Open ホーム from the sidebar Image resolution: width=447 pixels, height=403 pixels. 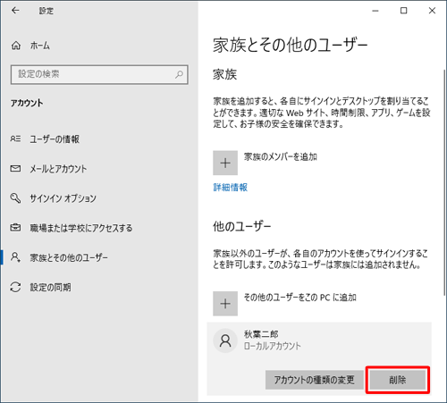pyautogui.click(x=40, y=46)
